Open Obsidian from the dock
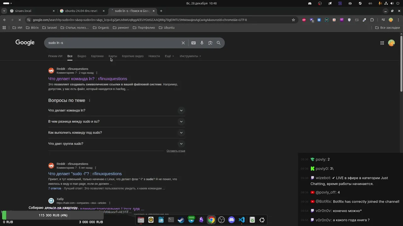This screenshot has height=226, width=403. 201,220
